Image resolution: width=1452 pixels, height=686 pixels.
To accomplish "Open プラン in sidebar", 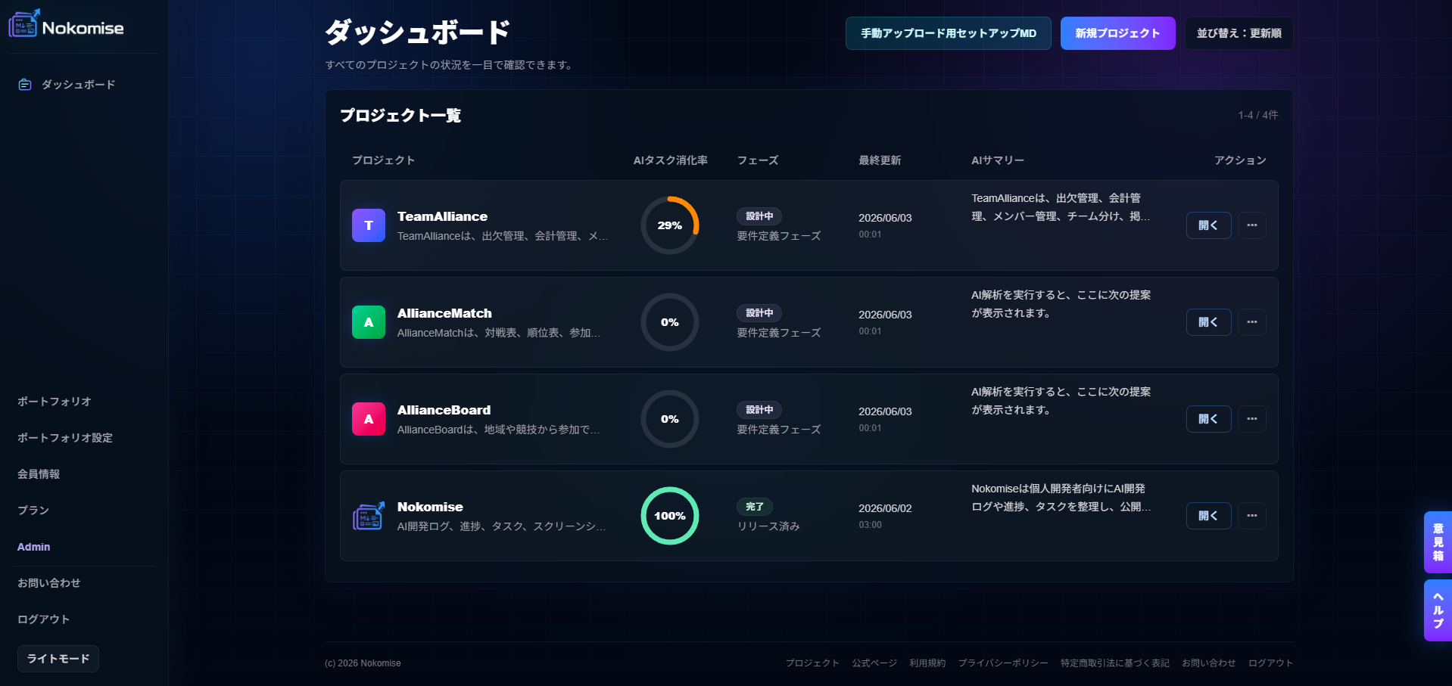I will click(33, 511).
